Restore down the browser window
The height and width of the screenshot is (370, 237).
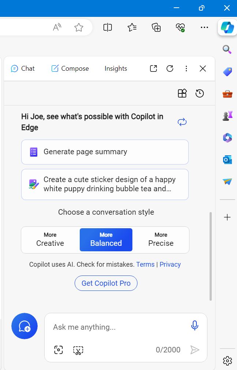point(202,8)
